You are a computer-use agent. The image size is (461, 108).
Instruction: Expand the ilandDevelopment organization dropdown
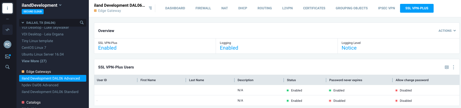tap(60, 5)
